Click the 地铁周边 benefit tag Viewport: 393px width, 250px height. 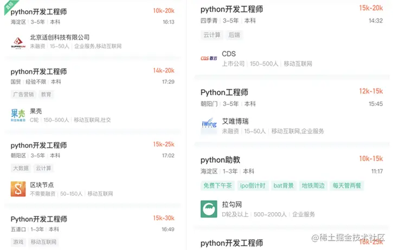click(x=313, y=186)
